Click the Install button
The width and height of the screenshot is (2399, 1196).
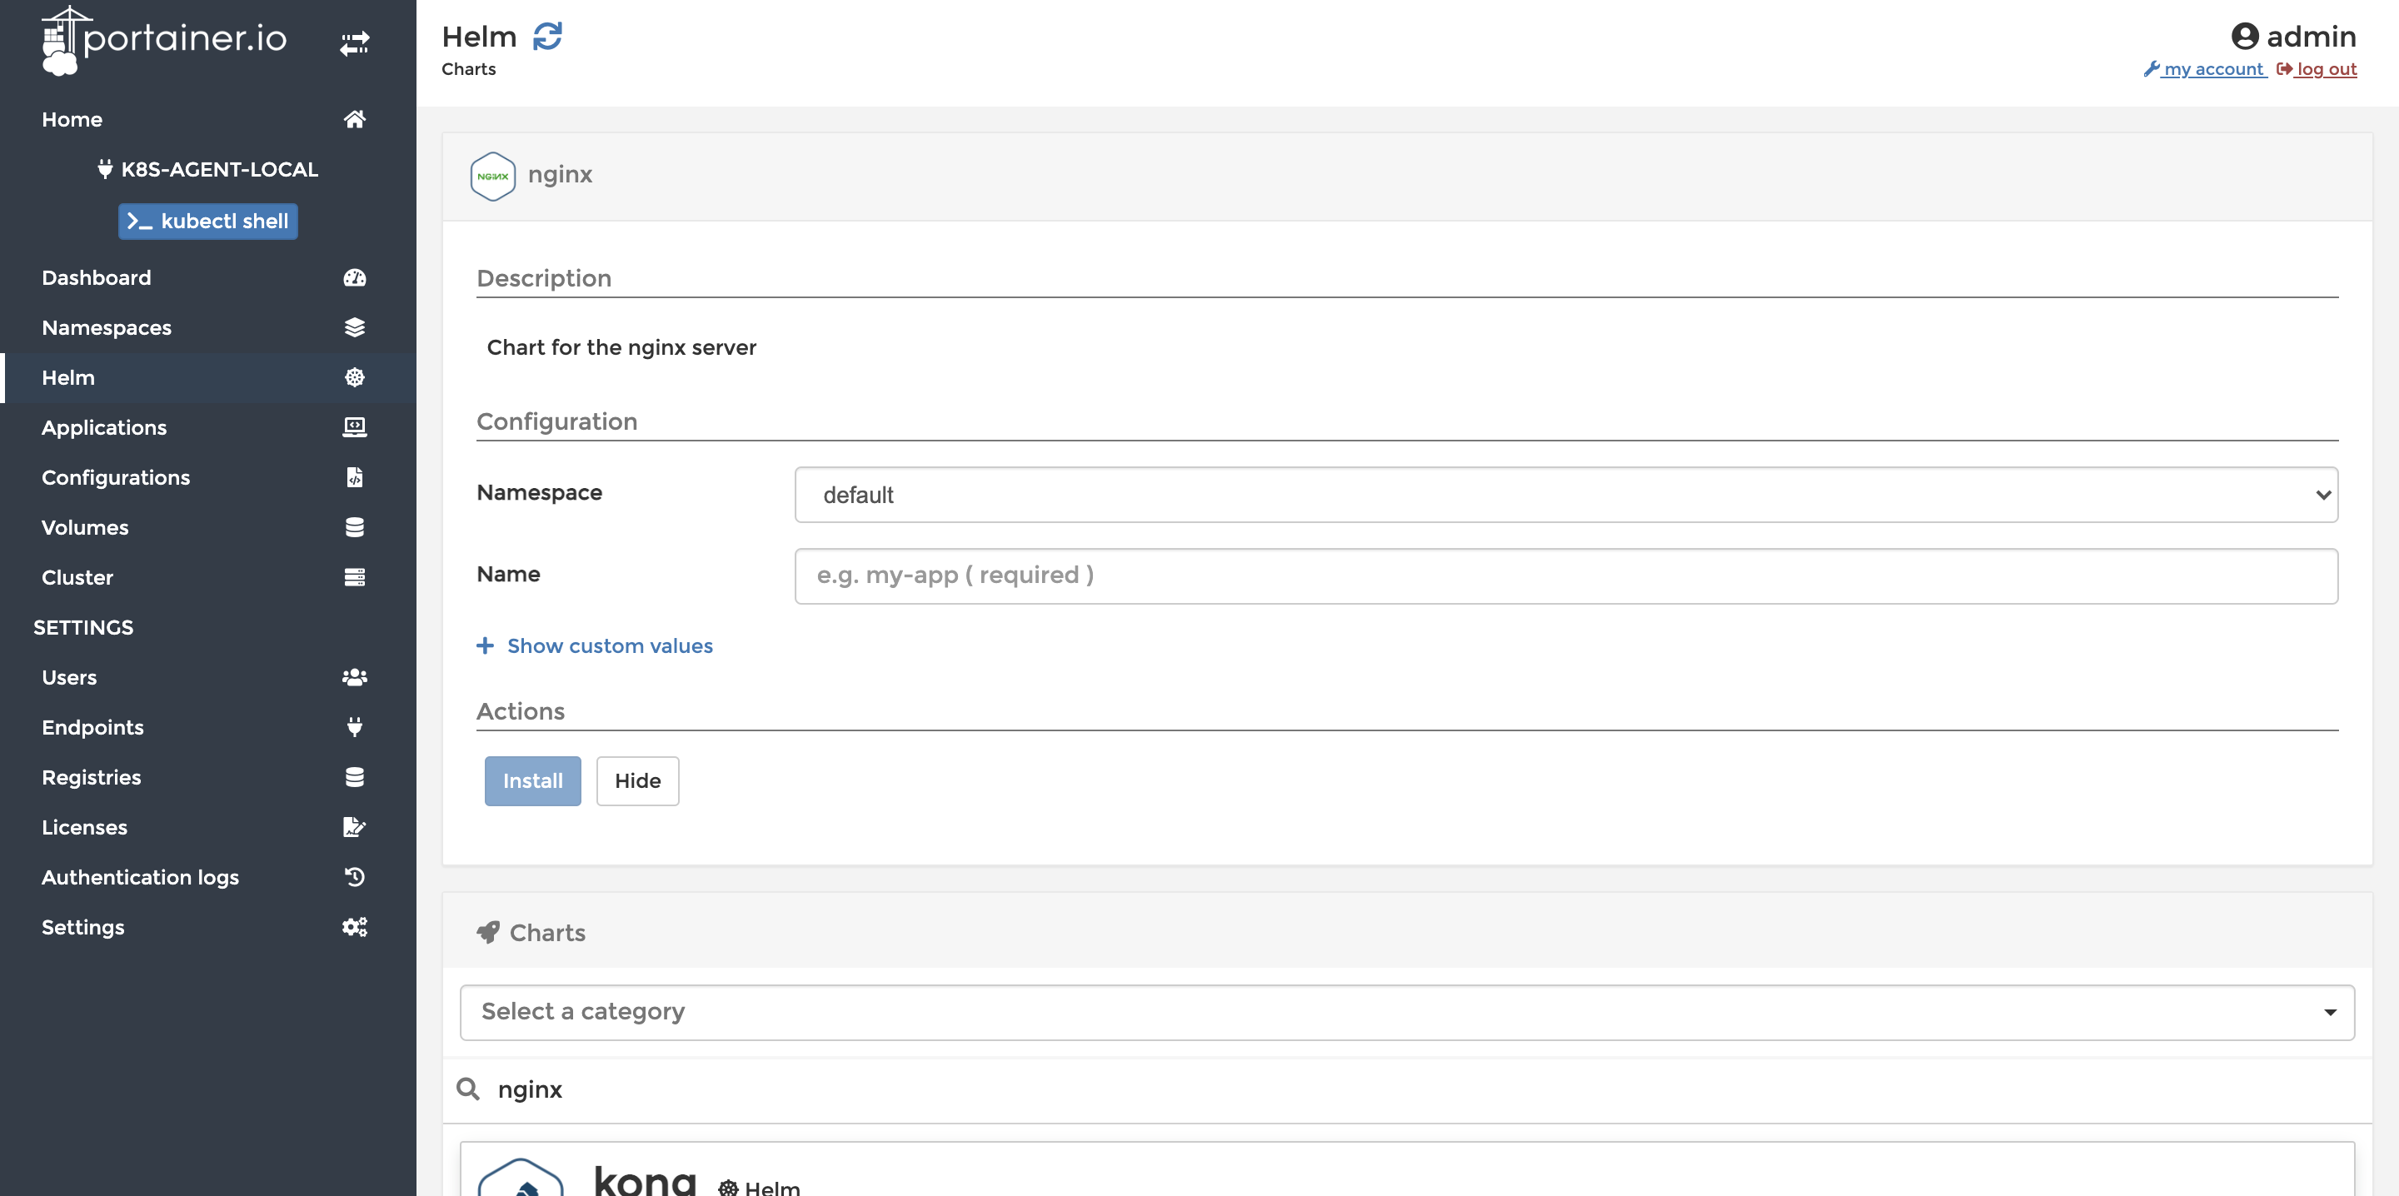point(533,780)
